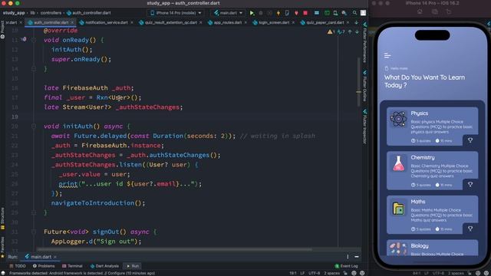Click navigateToIntroduction() call in code
This screenshot has width=491, height=276.
pyautogui.click(x=98, y=203)
